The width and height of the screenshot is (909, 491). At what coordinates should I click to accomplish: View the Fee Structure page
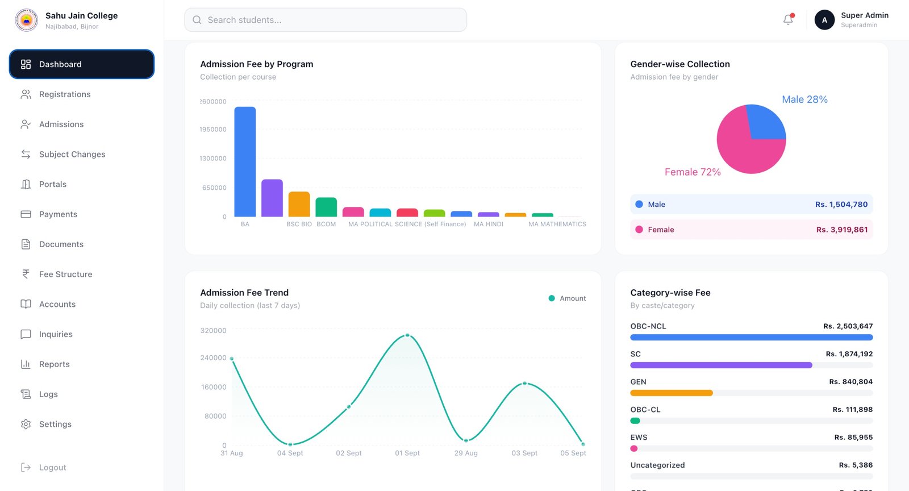click(x=82, y=274)
